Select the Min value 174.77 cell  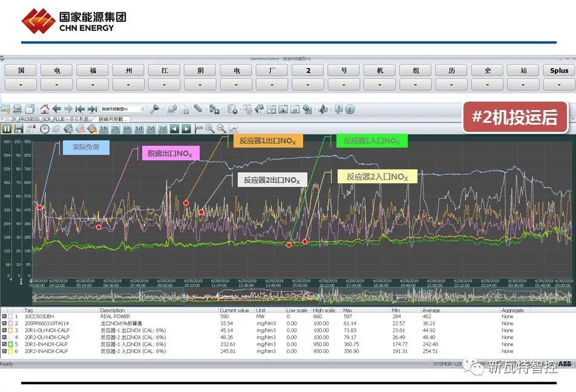[400, 344]
